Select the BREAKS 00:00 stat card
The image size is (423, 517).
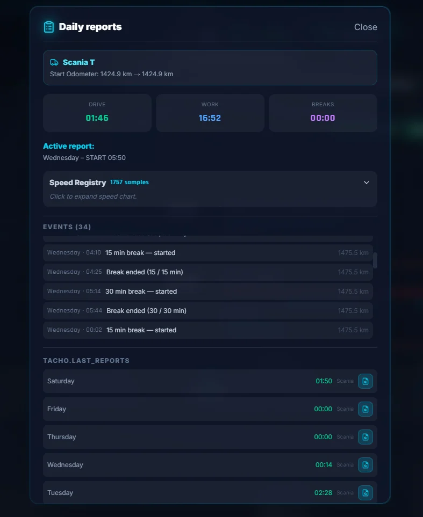(322, 113)
